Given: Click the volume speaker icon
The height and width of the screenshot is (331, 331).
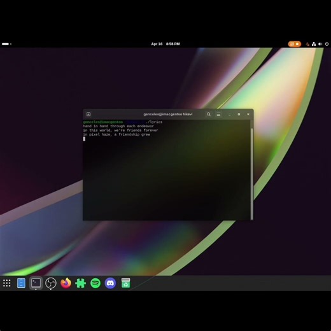Looking at the screenshot, I should [320, 44].
